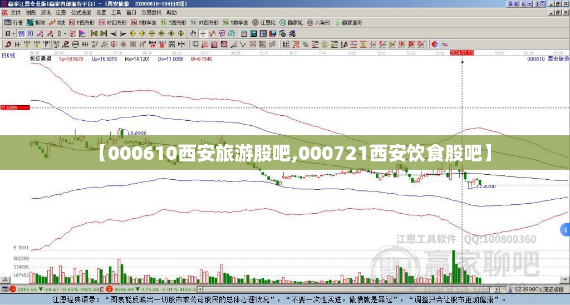The image size is (570, 305).
Task: Click the 21.0495 price marker
Action: 15,107
